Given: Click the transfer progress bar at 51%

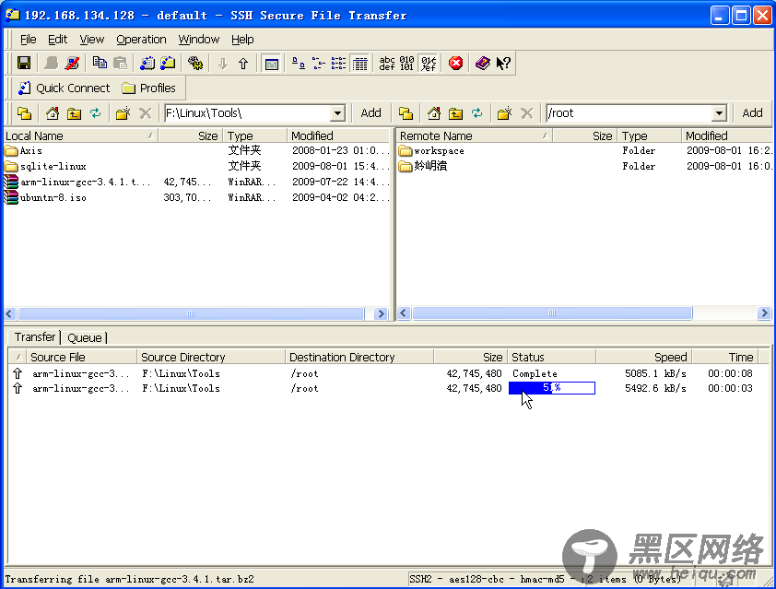Looking at the screenshot, I should click(552, 388).
